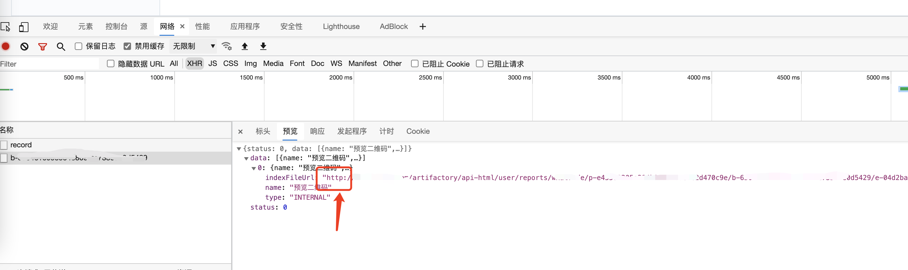Toggle the red filter funnel icon
The image size is (908, 270).
click(x=42, y=47)
